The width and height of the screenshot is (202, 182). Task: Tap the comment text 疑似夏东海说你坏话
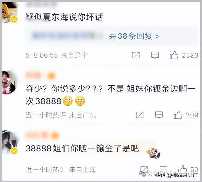click(64, 17)
